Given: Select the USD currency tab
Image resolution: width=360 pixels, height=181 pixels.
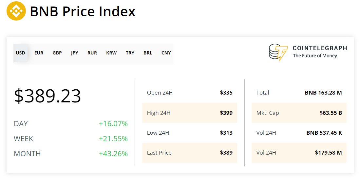Looking at the screenshot, I should [x=20, y=53].
